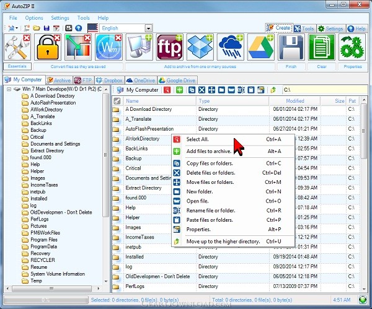The width and height of the screenshot is (372, 309).
Task: Add files from Dropbox icon
Action: tap(200, 47)
